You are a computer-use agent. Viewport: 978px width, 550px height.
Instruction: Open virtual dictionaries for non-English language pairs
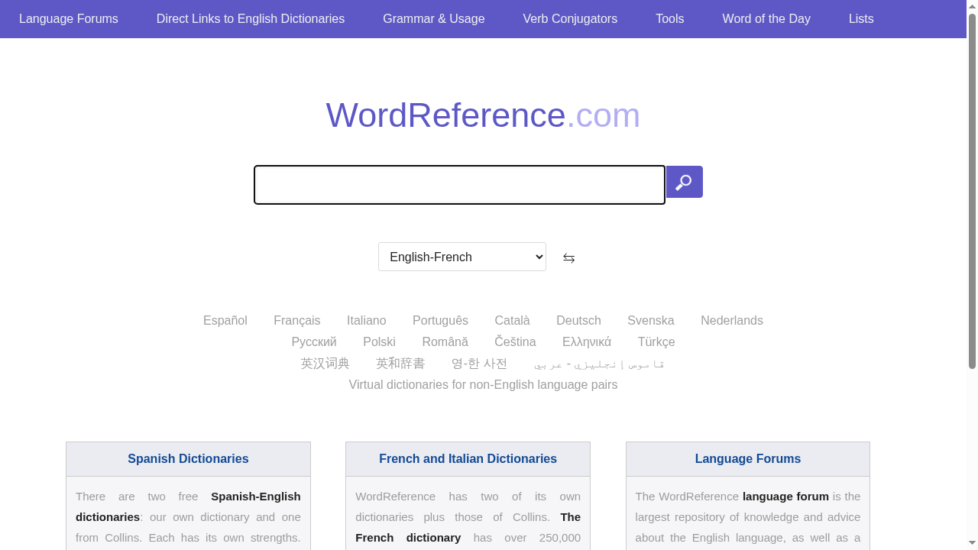tap(482, 384)
